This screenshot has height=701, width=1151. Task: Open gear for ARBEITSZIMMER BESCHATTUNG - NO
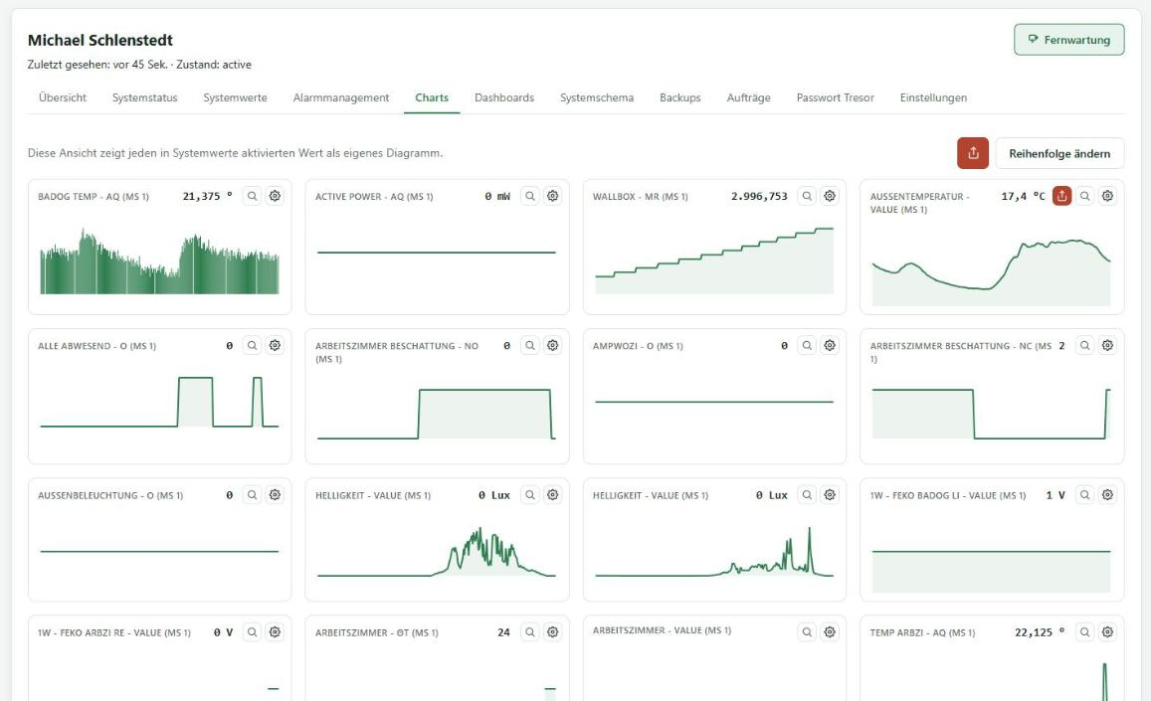coord(553,345)
